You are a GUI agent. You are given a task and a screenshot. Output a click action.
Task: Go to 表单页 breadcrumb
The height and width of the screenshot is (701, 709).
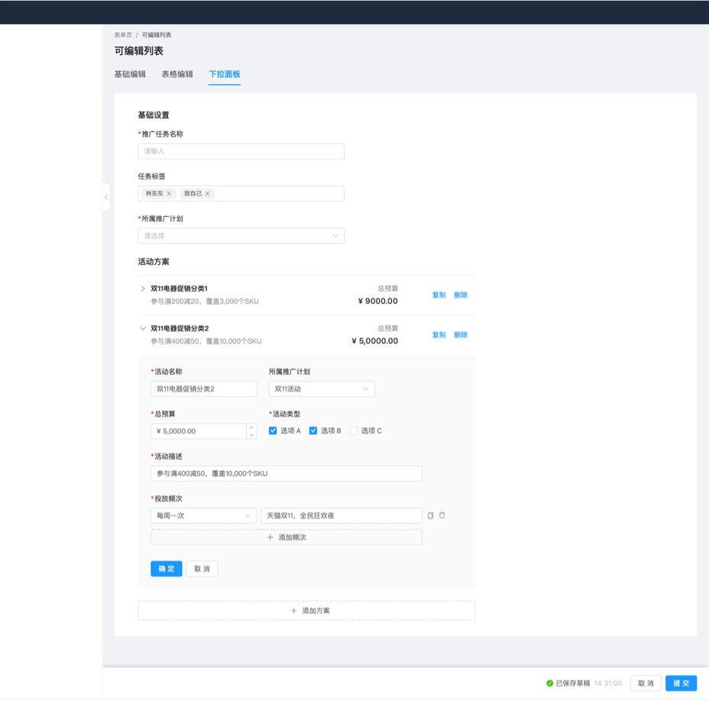pos(123,35)
